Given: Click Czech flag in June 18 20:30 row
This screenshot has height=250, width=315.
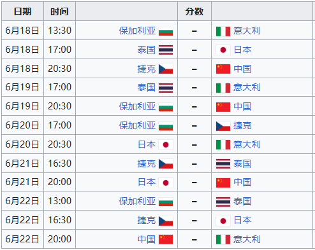Looking at the screenshot, I should point(166,69).
